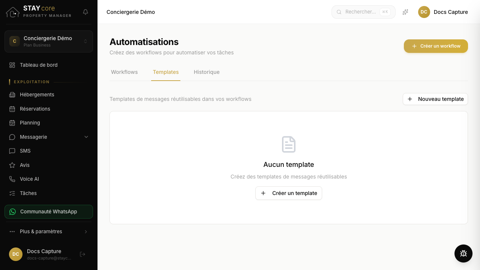Click the Planning calendar icon
This screenshot has width=480, height=270.
(x=12, y=123)
